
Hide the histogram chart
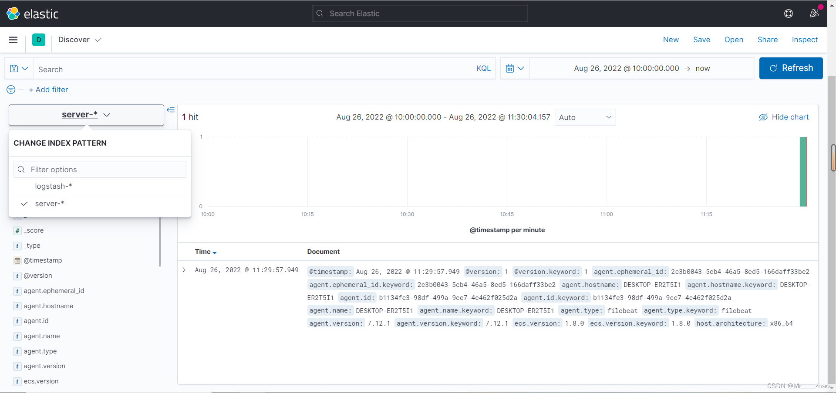(784, 117)
